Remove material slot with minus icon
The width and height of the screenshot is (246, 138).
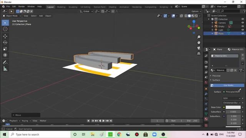pos(243,59)
